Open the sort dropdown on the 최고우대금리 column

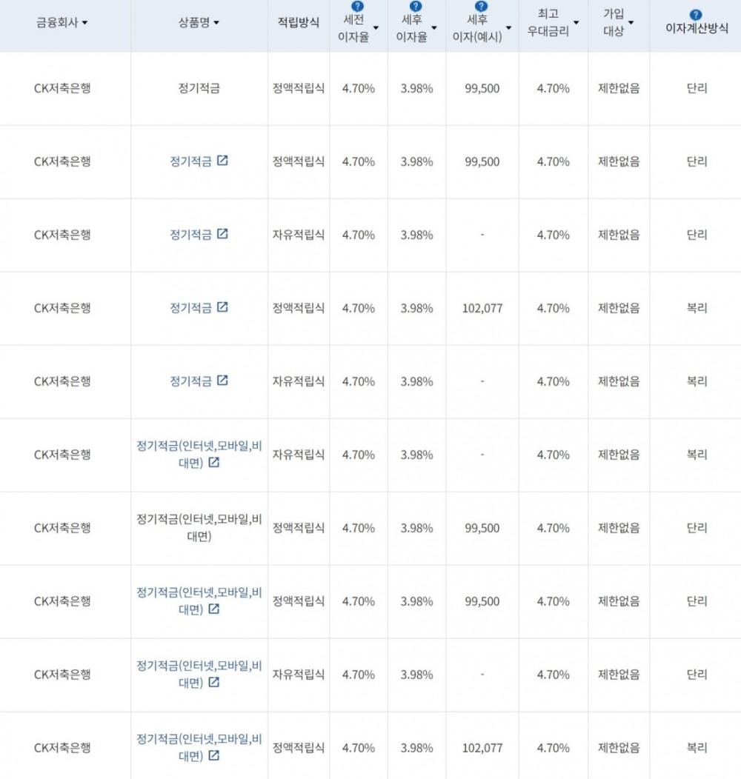576,22
